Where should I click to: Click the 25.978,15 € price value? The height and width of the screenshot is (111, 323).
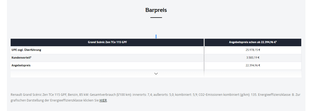pos(253,50)
